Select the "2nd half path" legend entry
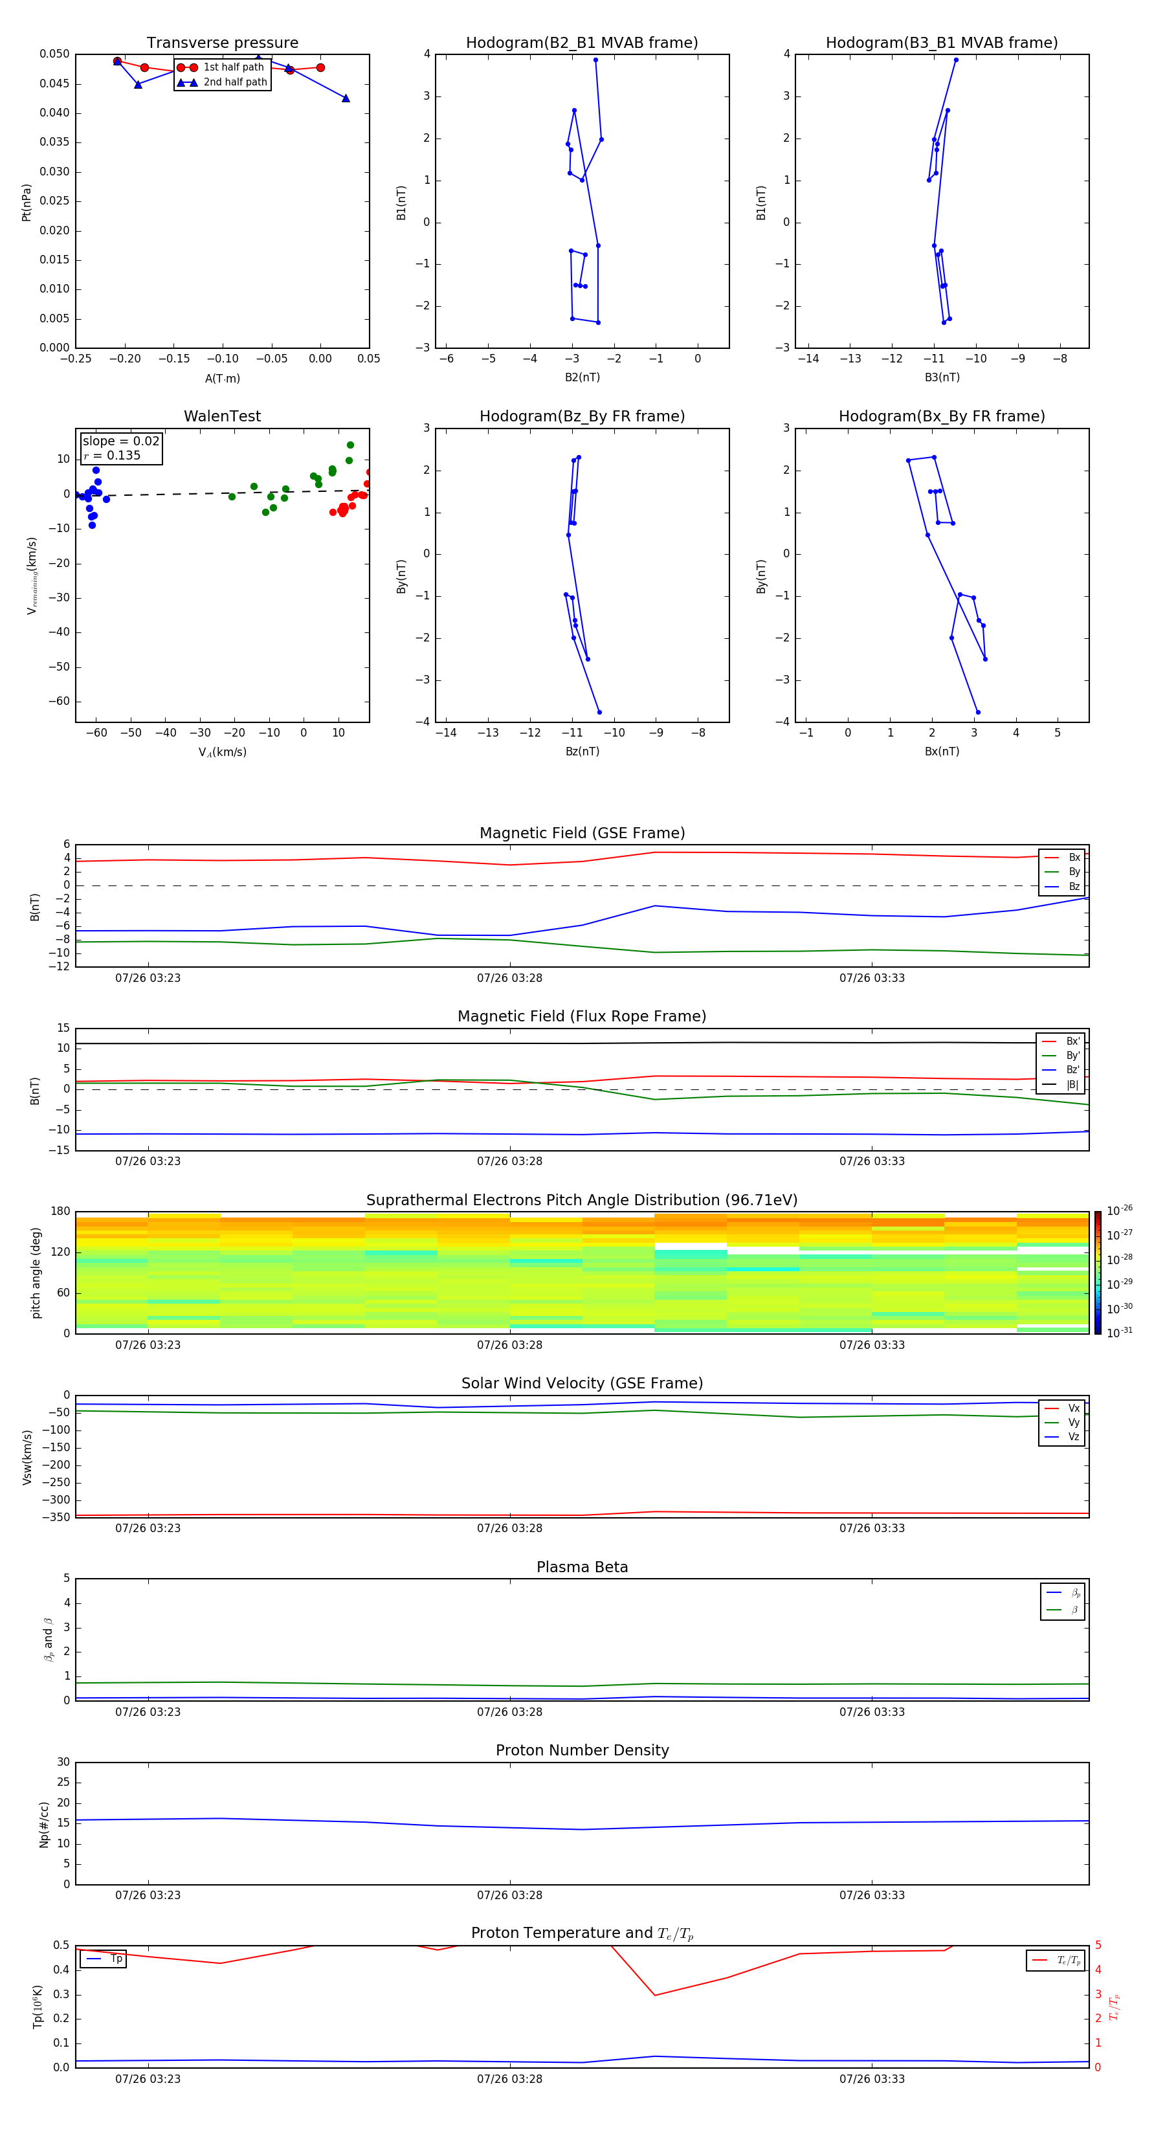 [x=223, y=82]
